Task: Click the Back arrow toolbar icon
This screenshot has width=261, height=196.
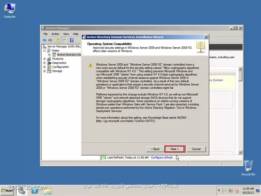Action: click(44, 40)
